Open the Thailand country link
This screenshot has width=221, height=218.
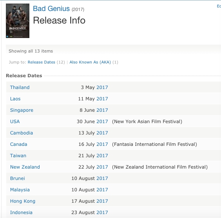tap(20, 87)
